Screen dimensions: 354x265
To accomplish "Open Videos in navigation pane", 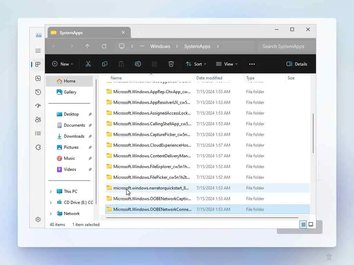I will [69, 169].
